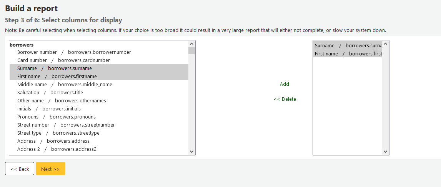Image resolution: width=441 pixels, height=187 pixels.
Task: Select Surname in the selected columns box
Action: coord(348,46)
